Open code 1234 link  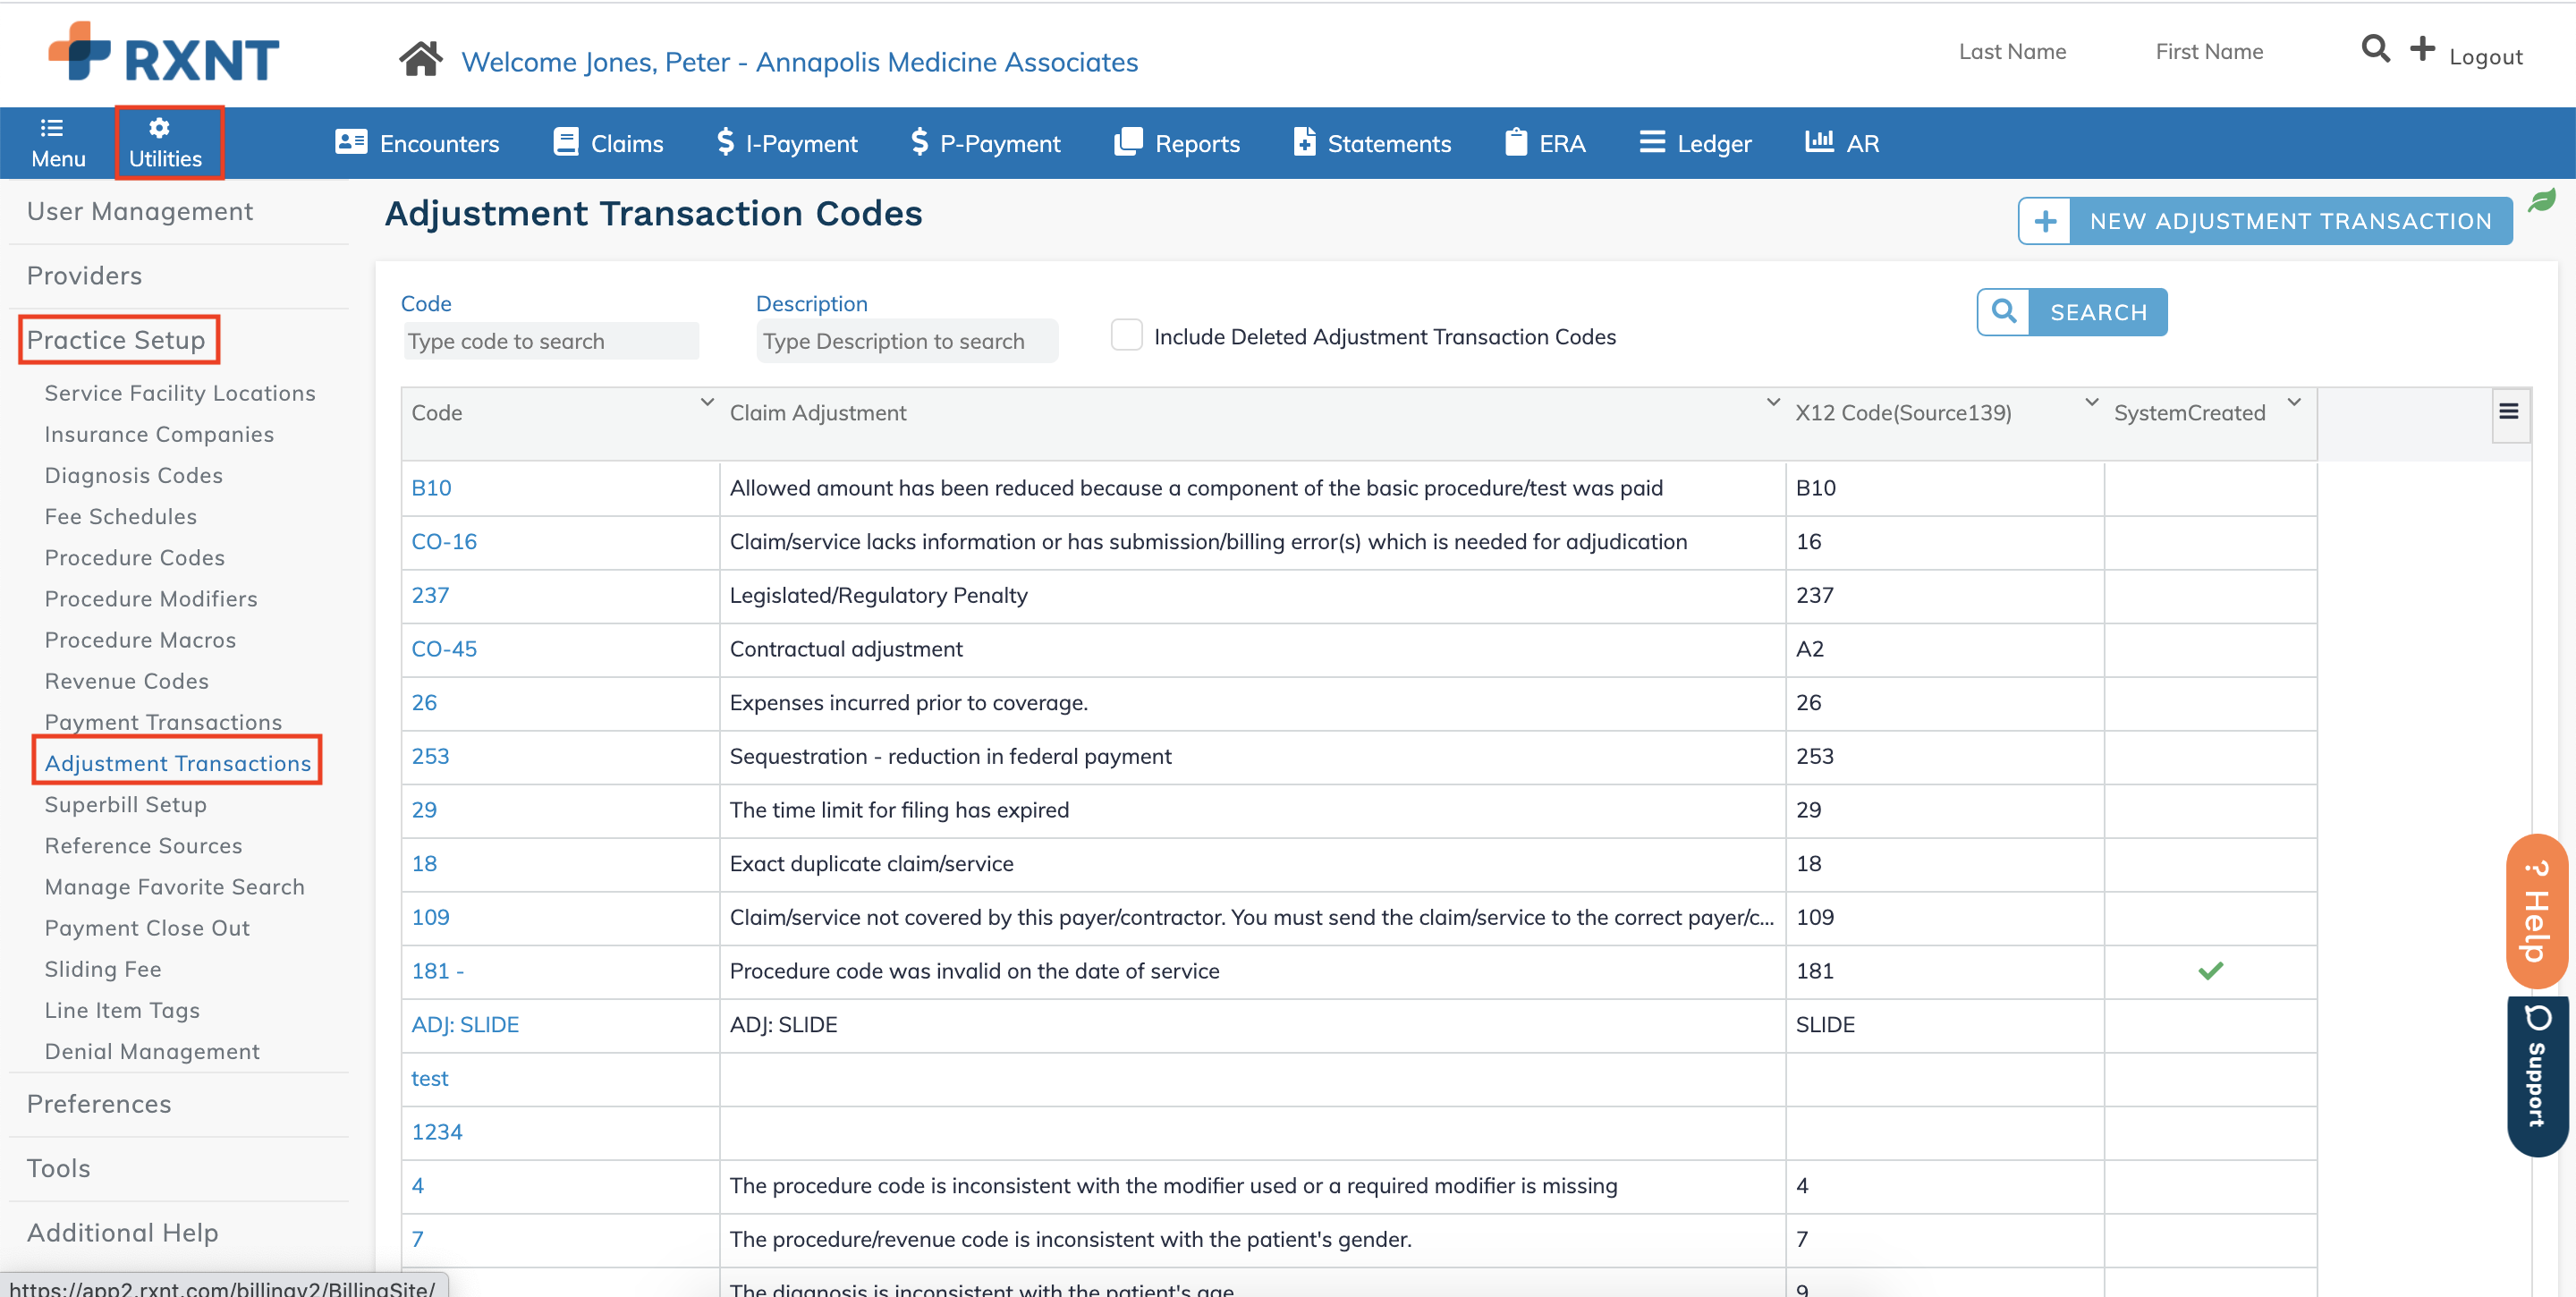click(437, 1132)
